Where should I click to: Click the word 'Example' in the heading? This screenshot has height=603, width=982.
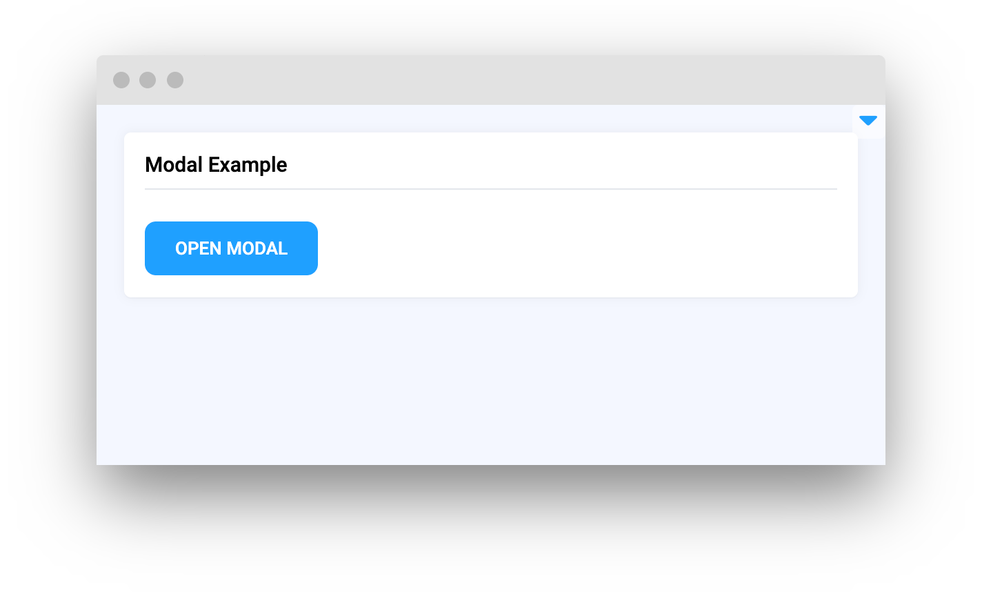pyautogui.click(x=248, y=165)
